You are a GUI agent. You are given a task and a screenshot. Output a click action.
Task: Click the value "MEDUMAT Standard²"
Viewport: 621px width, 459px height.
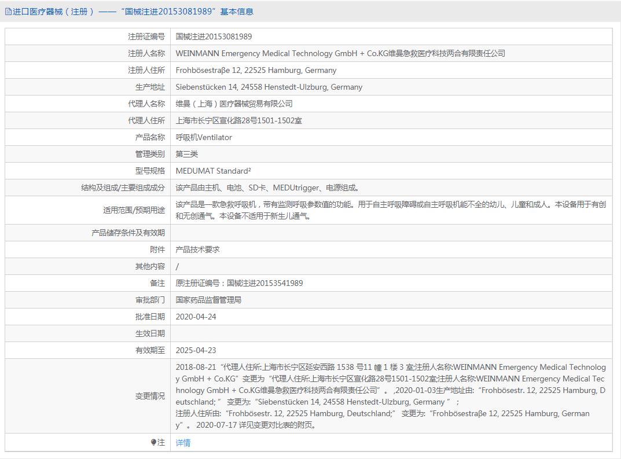[213, 171]
